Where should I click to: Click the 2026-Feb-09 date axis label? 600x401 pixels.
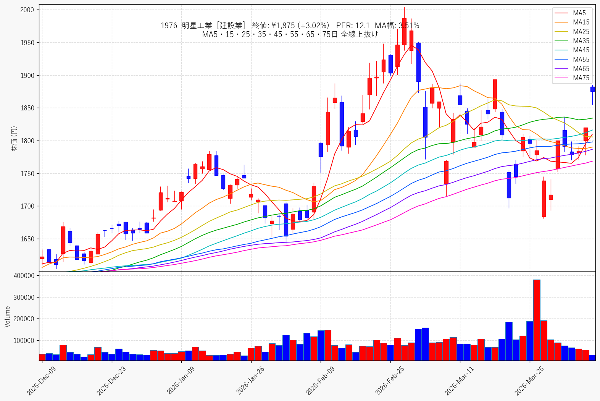coord(320,380)
